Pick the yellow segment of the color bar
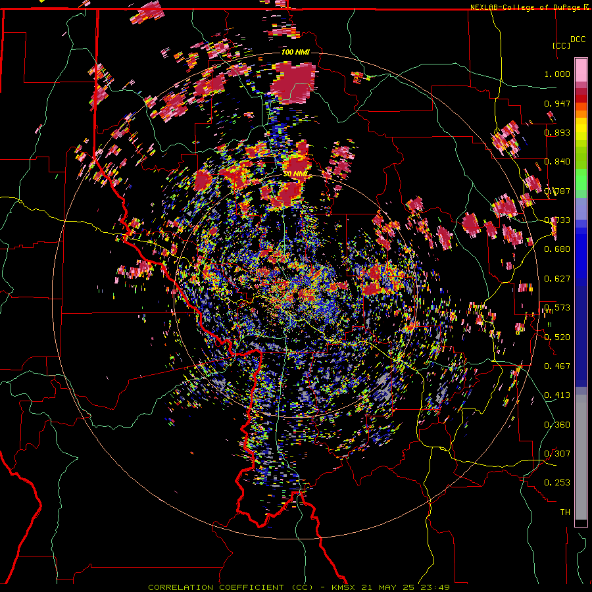 click(581, 129)
